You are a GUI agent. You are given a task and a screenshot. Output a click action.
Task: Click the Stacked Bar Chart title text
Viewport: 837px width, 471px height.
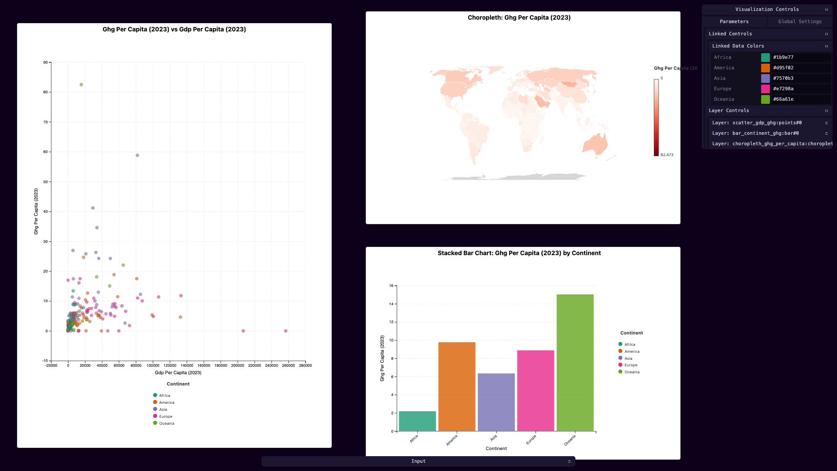(519, 253)
